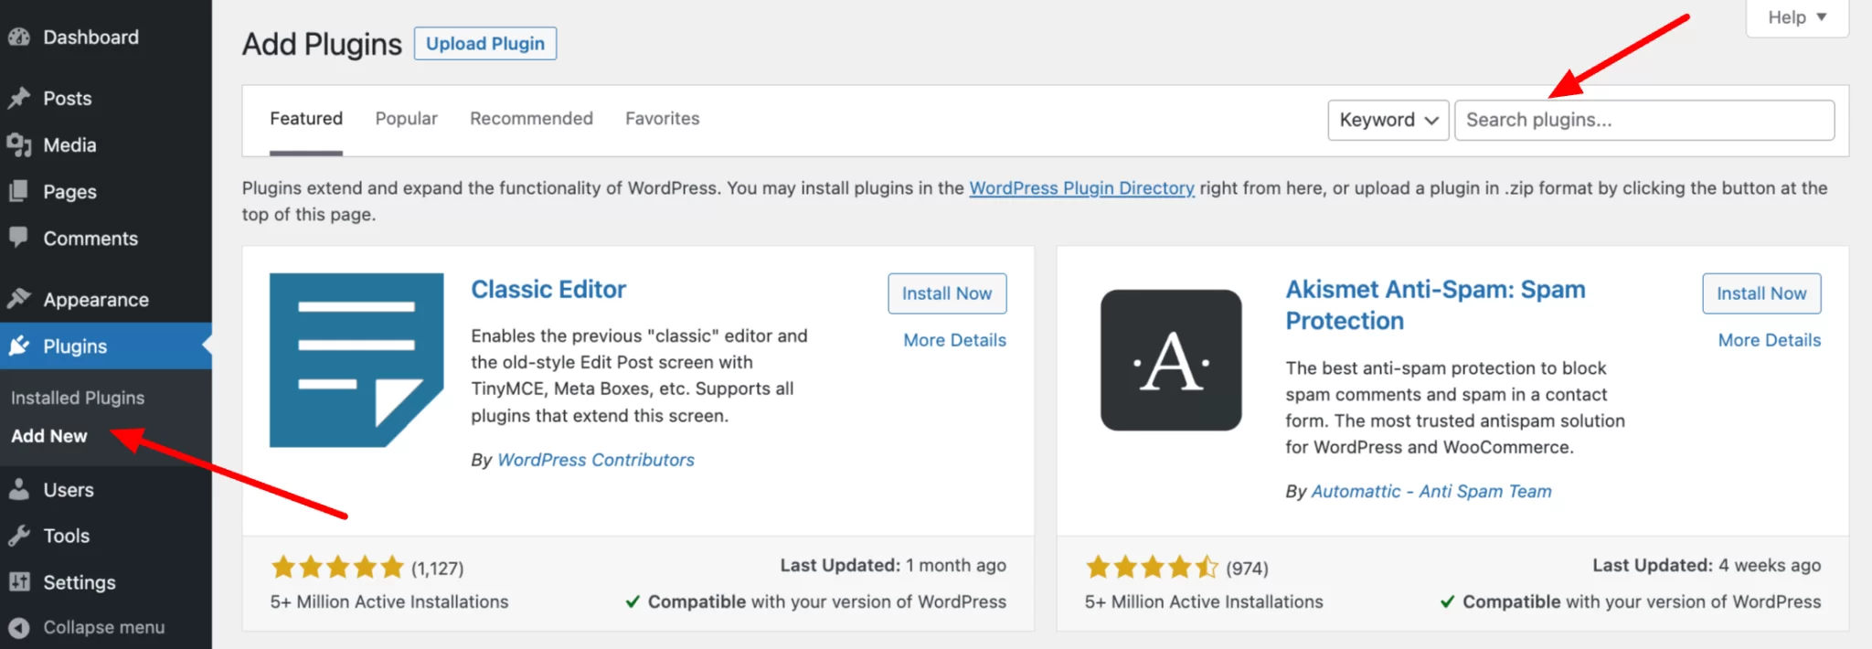Click the Classic Editor plugin thumbnail
The height and width of the screenshot is (649, 1872).
coord(356,360)
